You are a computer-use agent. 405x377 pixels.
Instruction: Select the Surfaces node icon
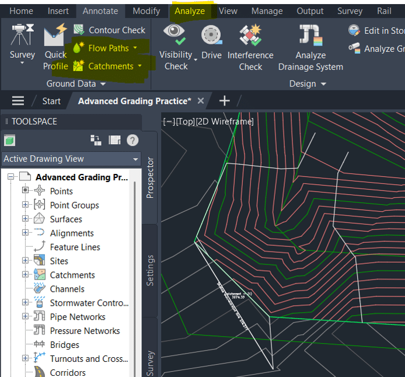(39, 218)
